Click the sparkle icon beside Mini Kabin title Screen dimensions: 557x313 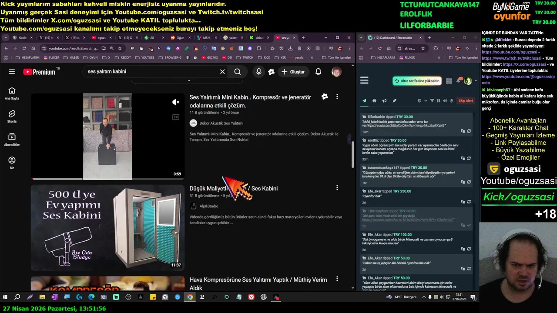(325, 97)
